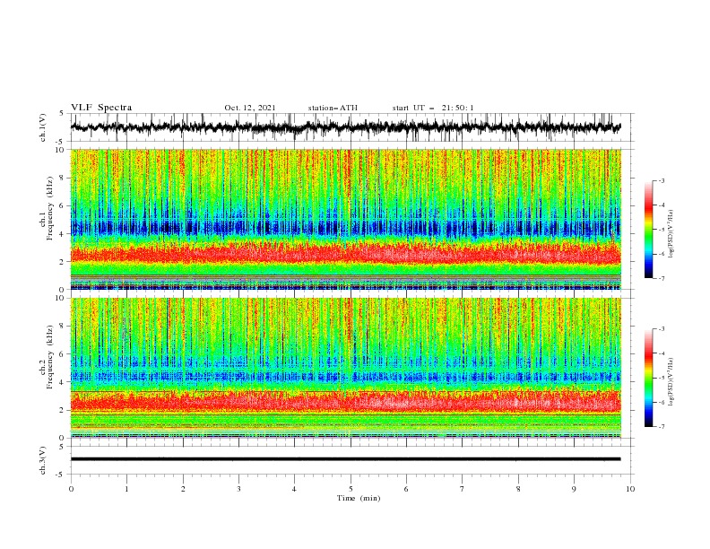Image resolution: width=710 pixels, height=549 pixels.
Task: Click the "ch.1(V)" waveform axis label
Action: coord(43,127)
